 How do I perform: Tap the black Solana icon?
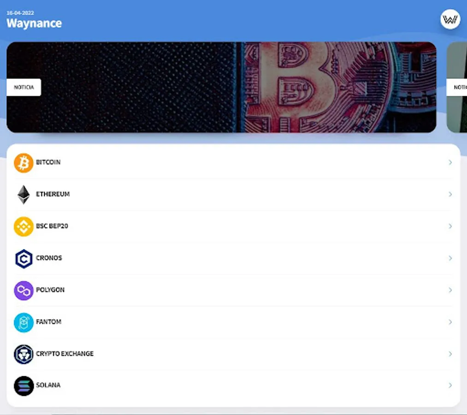[24, 386]
